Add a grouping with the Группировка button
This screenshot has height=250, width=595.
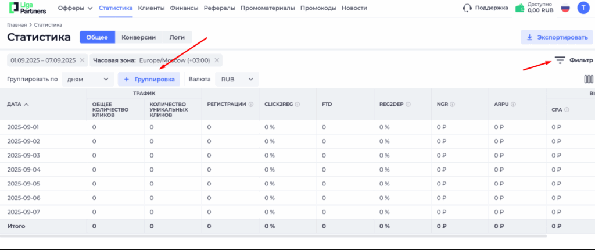[x=149, y=80]
